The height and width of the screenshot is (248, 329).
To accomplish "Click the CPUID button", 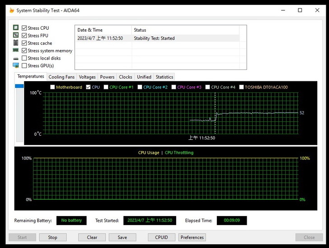I will click(161, 237).
